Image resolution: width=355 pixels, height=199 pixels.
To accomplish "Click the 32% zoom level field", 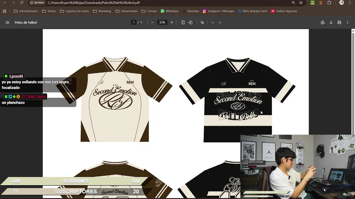I will [162, 22].
